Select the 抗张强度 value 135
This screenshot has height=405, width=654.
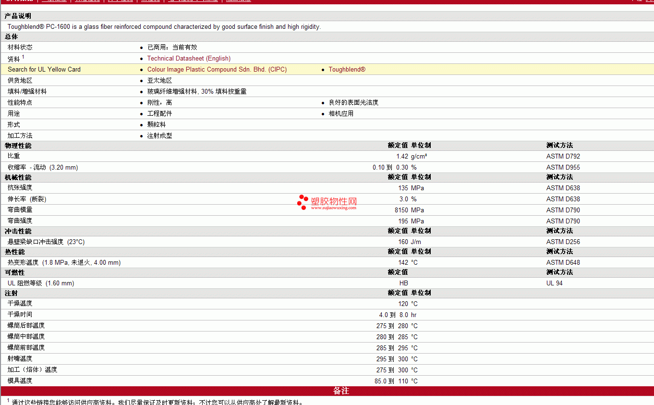(403, 188)
